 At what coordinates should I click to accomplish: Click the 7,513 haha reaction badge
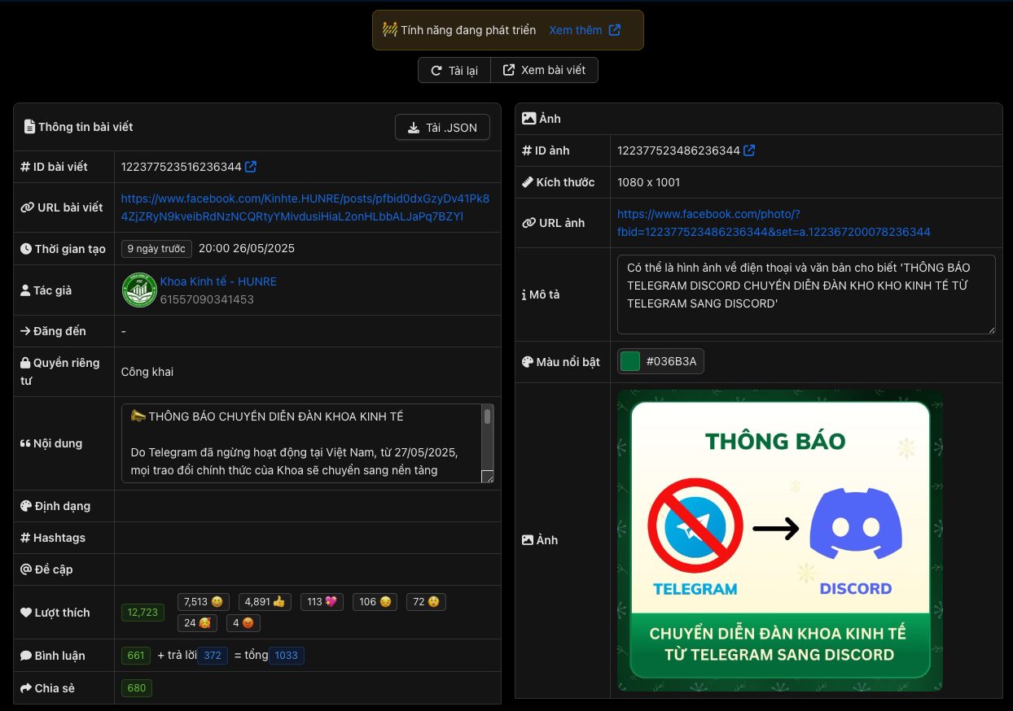(204, 602)
